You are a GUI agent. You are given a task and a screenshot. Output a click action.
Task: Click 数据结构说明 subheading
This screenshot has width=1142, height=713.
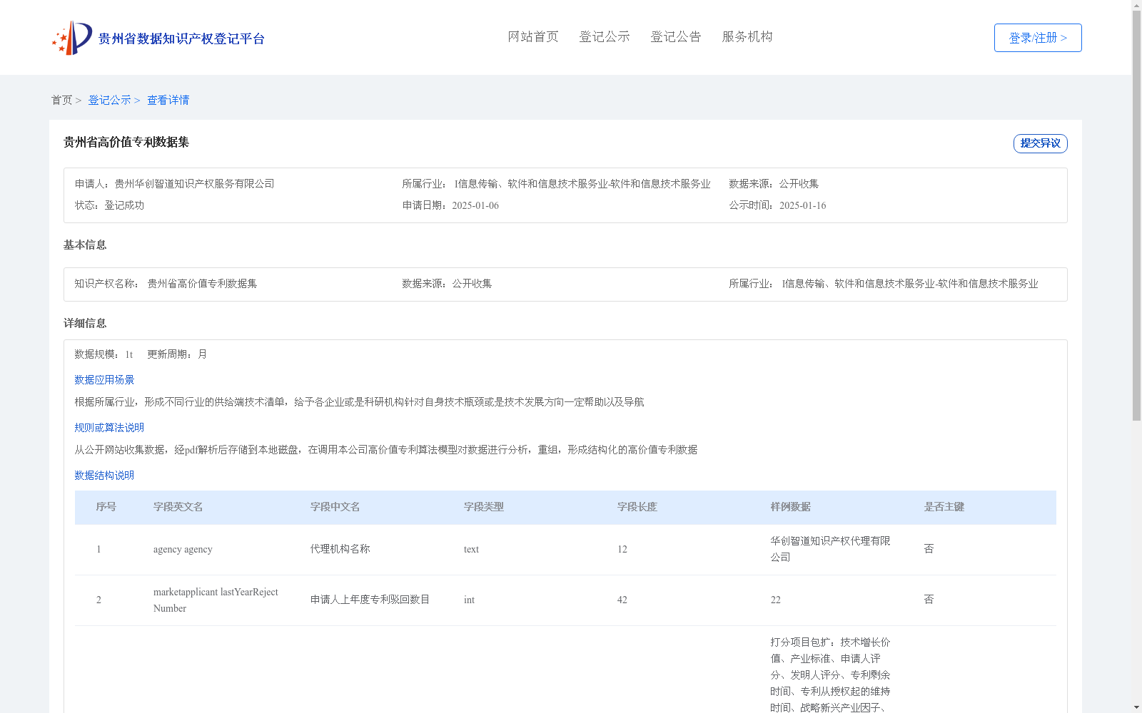(104, 476)
